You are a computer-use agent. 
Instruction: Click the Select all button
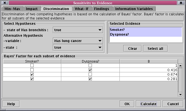click(x=155, y=49)
